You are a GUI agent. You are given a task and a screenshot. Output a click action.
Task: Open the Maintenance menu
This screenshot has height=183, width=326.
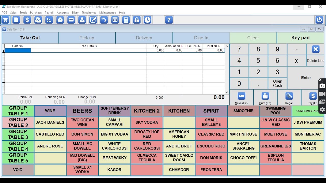tap(107, 12)
